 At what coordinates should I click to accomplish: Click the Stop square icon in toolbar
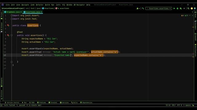click(x=184, y=9)
